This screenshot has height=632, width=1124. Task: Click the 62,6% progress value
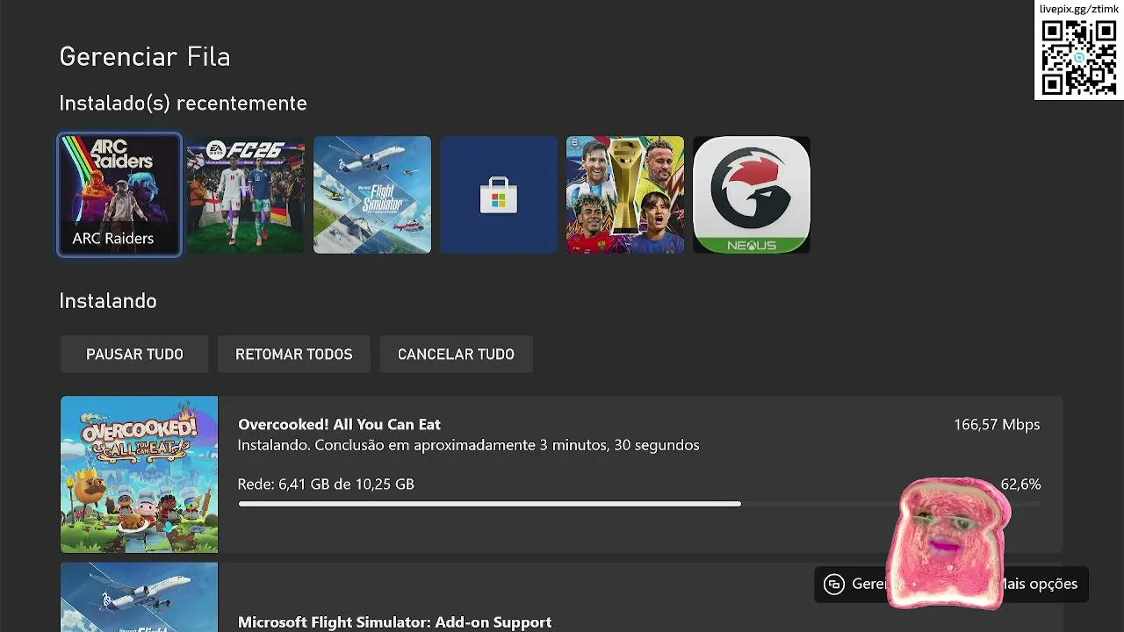click(x=1020, y=485)
